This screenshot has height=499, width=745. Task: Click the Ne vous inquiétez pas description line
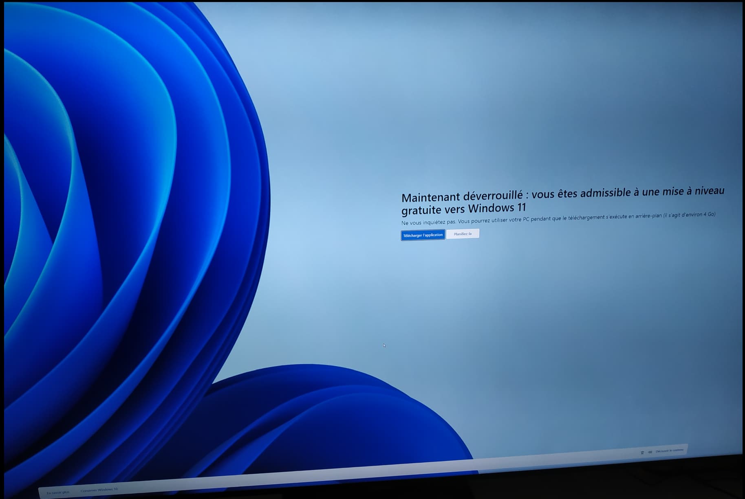pos(558,218)
